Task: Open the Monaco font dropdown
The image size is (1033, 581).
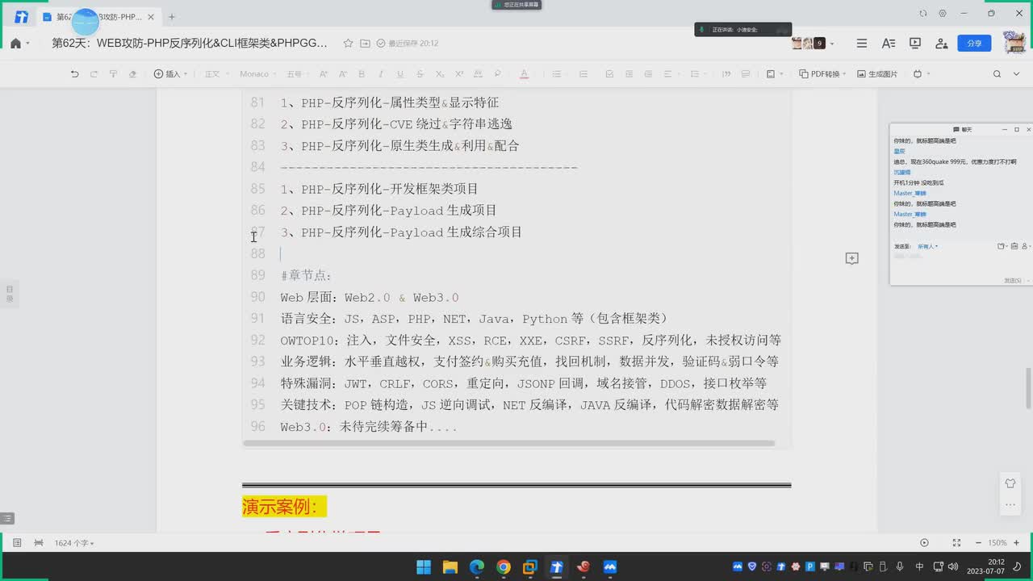Action: (x=258, y=74)
